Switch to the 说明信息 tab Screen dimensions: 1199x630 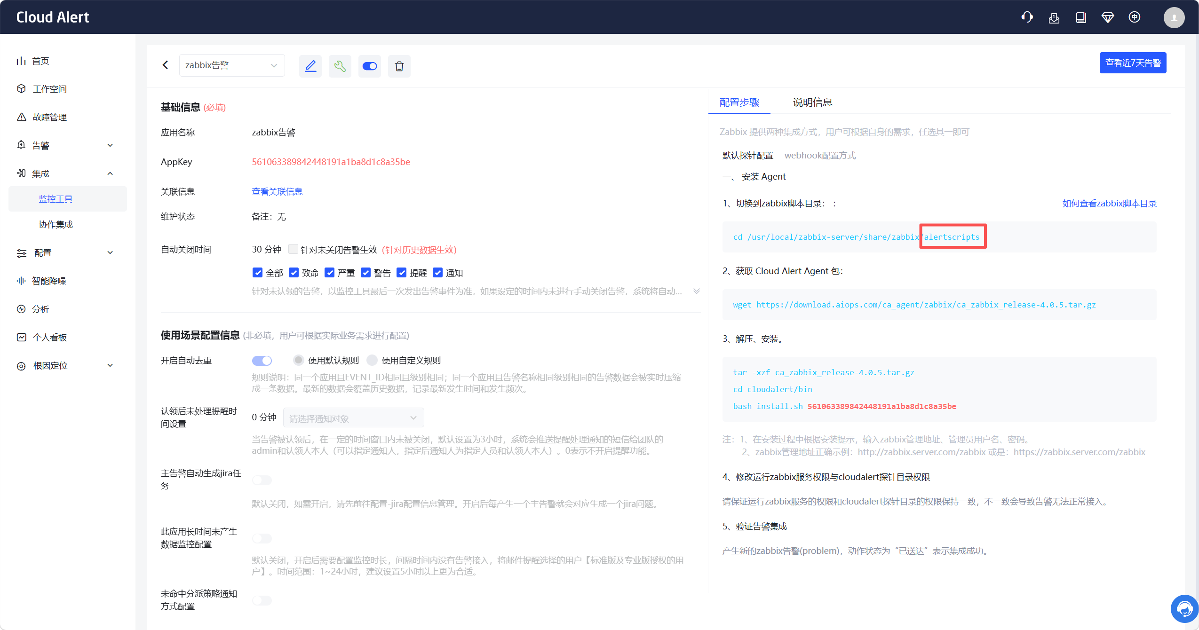pyautogui.click(x=813, y=102)
